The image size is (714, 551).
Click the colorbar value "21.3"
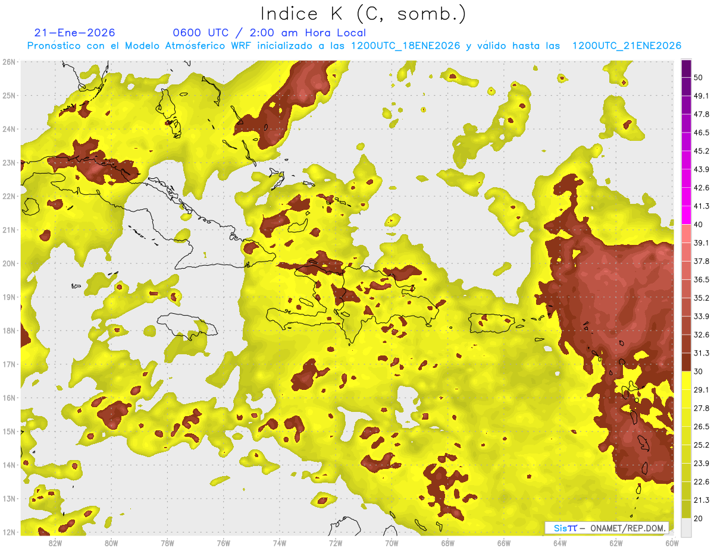point(702,500)
